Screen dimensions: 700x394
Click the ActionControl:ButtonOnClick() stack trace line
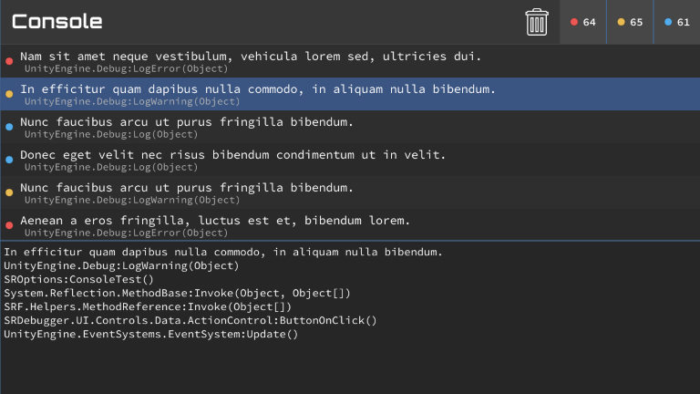(x=190, y=321)
